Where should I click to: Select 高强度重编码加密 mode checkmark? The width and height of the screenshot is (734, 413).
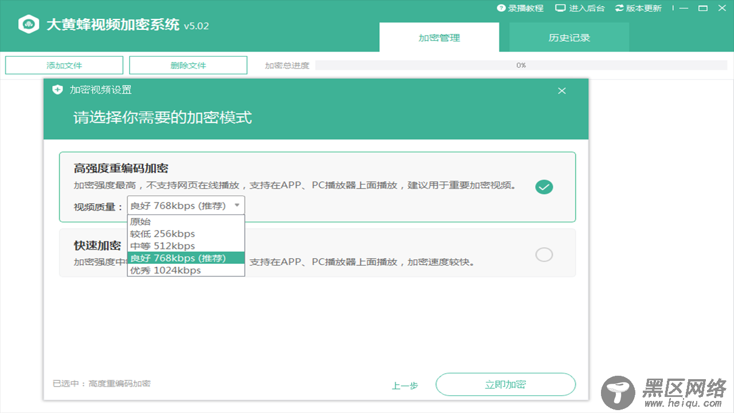pos(544,187)
